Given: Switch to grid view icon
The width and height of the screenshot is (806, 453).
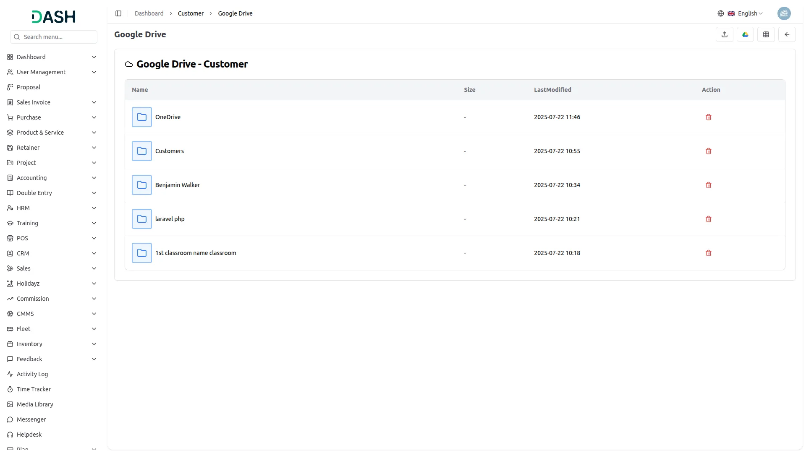Looking at the screenshot, I should click(x=766, y=34).
